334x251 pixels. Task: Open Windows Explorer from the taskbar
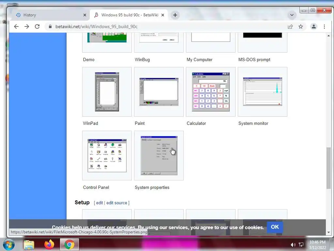[x=29, y=244]
